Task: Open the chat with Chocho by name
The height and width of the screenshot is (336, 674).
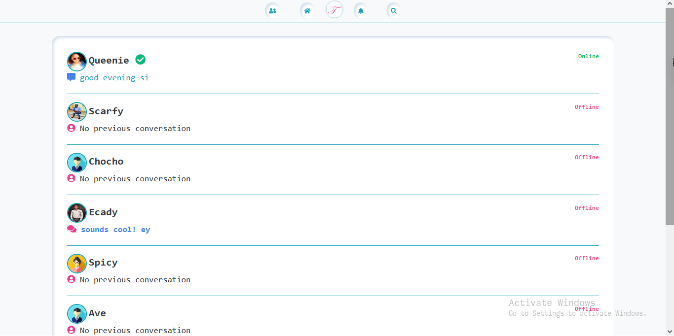Action: click(106, 162)
